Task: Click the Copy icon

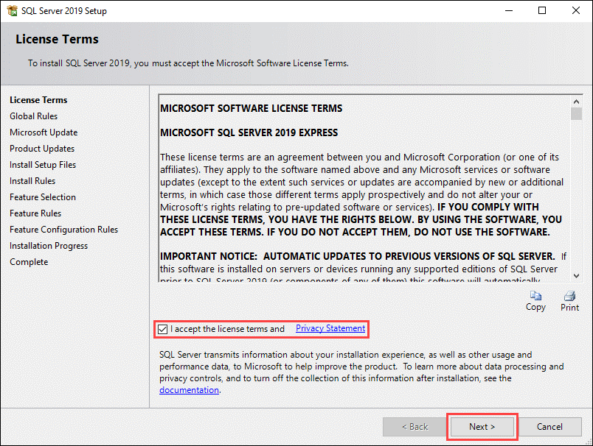Action: [x=535, y=297]
